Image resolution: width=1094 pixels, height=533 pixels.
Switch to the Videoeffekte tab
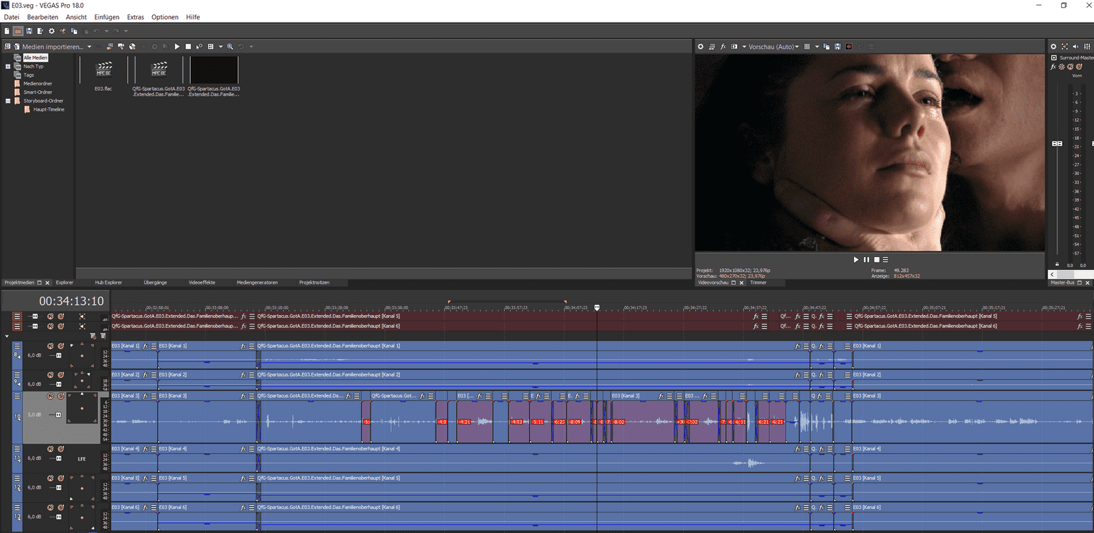[x=202, y=282]
